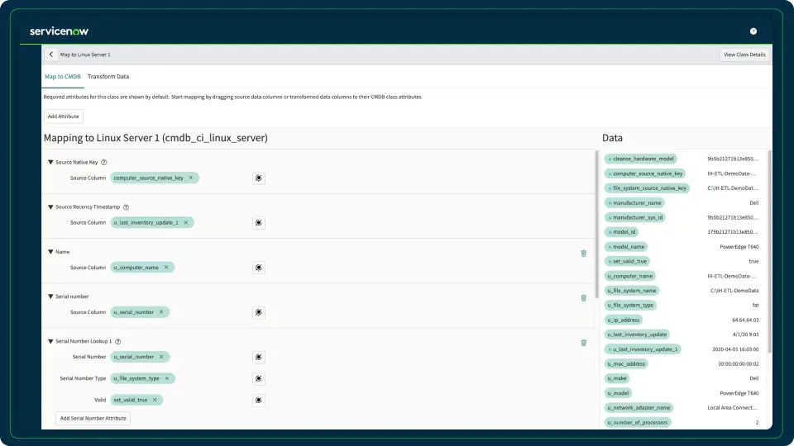Select the u_mac_address data chip
The width and height of the screenshot is (794, 446).
coord(626,363)
